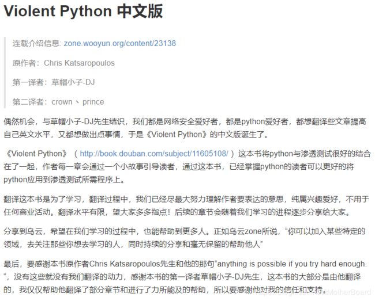Select the '原作者: Chris Katsaropoulos' line
Screen dimensions: 375x301
click(x=63, y=63)
